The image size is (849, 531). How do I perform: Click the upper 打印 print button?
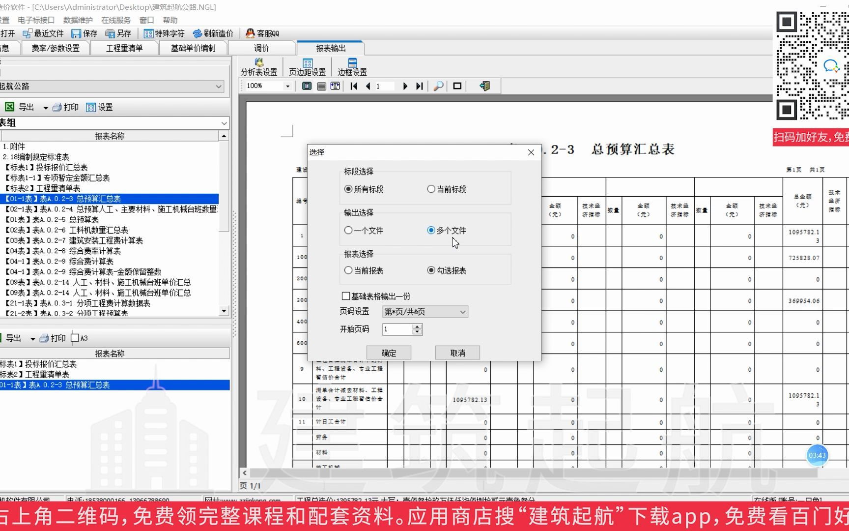point(65,107)
